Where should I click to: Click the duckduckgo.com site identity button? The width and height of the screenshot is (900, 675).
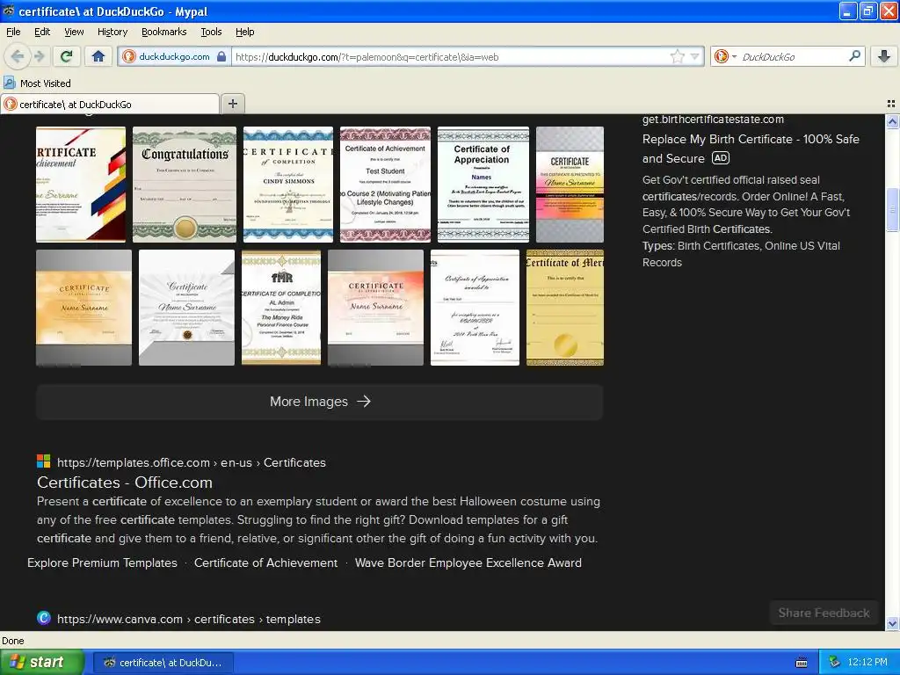174,56
